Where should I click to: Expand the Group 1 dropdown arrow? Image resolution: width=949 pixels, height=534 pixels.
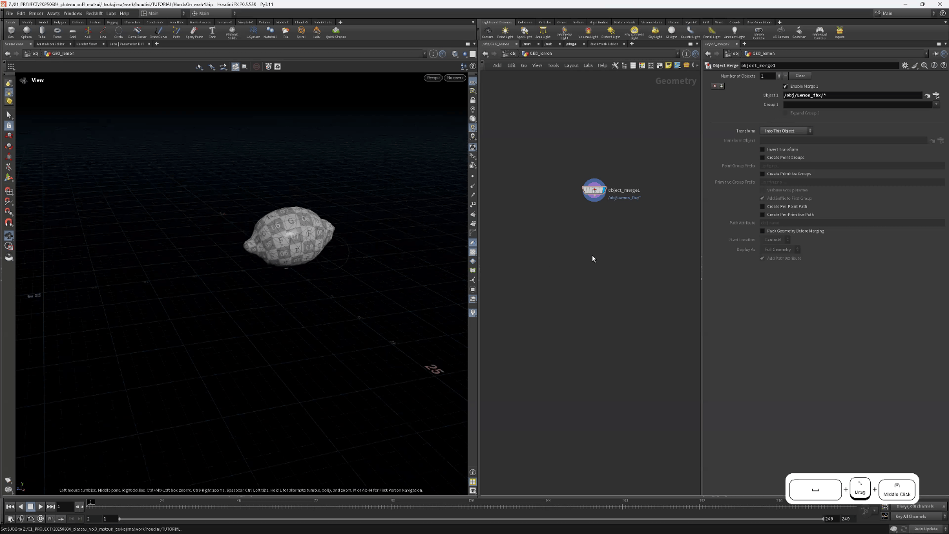tap(935, 105)
